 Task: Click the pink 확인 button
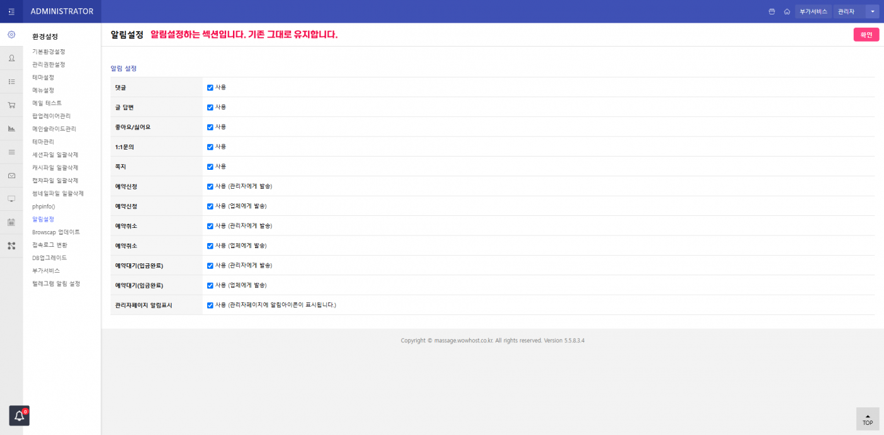point(866,35)
